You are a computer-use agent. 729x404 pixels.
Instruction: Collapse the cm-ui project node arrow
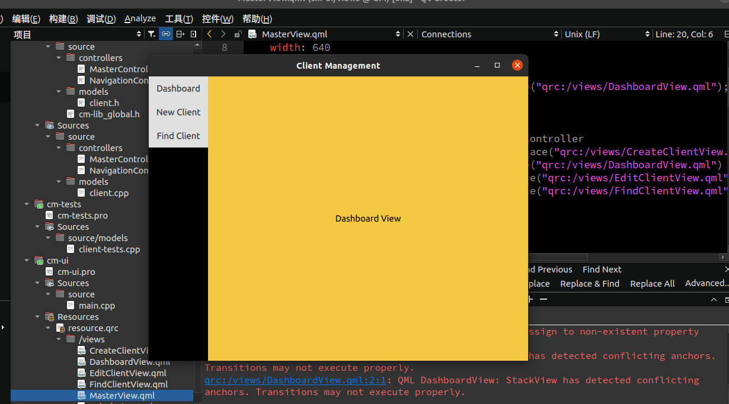pyautogui.click(x=27, y=261)
